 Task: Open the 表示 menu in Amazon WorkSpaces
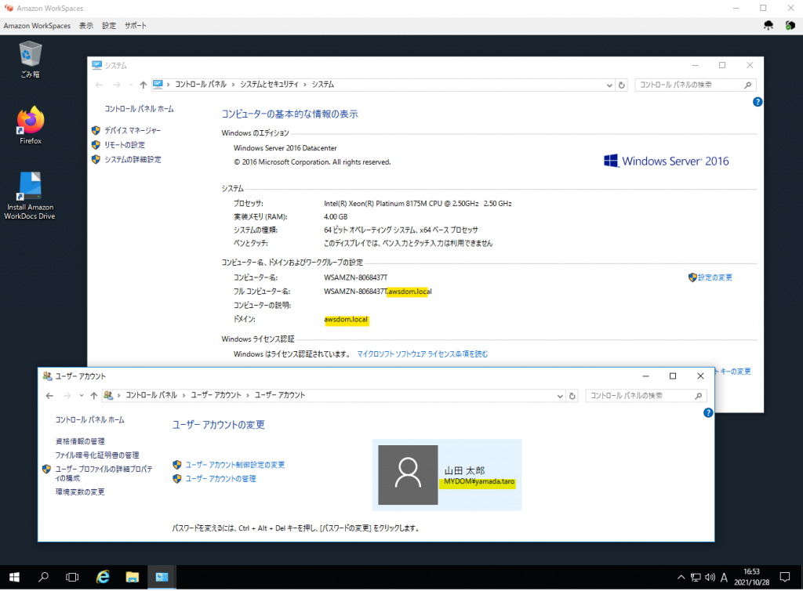coord(86,26)
